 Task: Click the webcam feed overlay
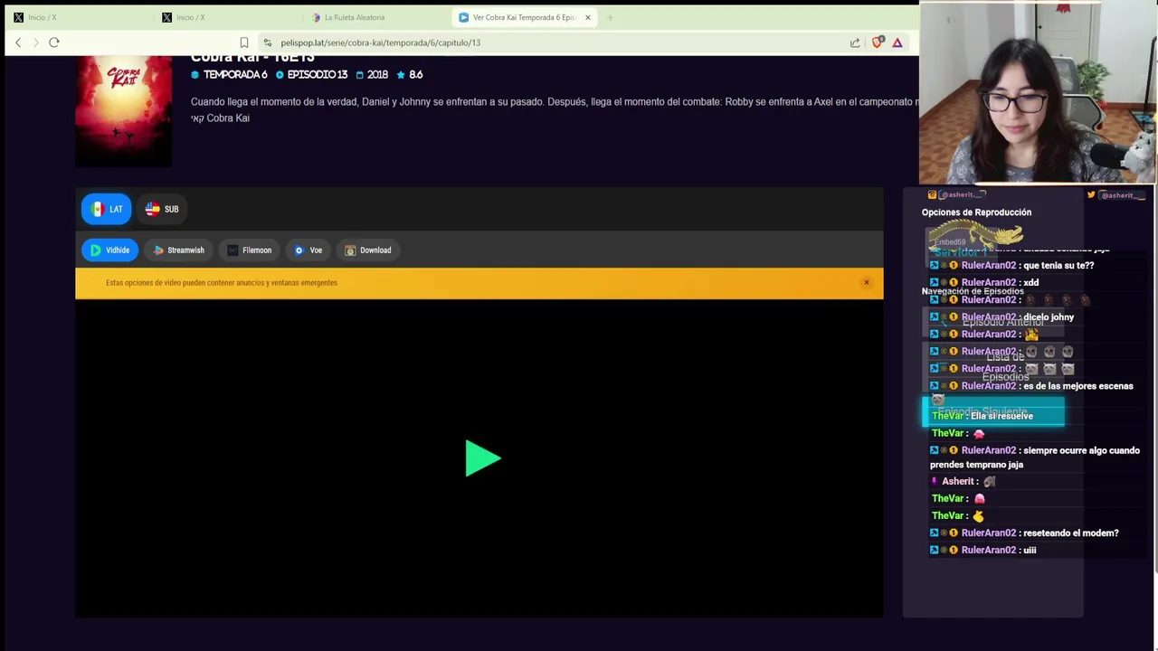[x=1039, y=93]
